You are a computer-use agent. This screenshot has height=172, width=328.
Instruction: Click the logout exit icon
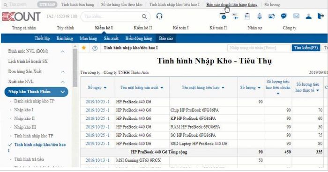pyautogui.click(x=321, y=16)
